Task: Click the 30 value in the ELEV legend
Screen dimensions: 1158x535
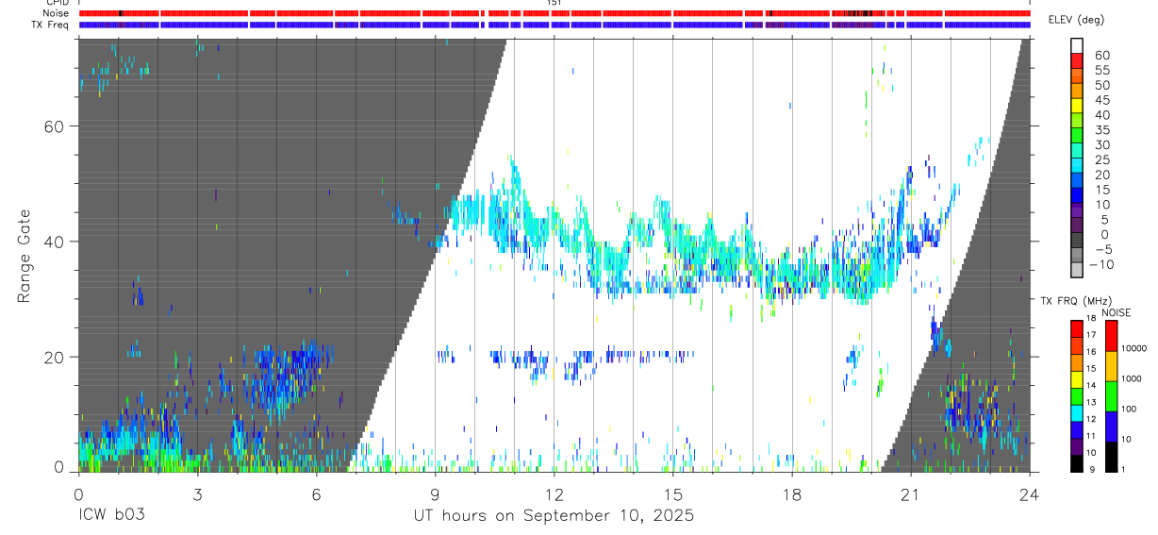Action: (1101, 144)
